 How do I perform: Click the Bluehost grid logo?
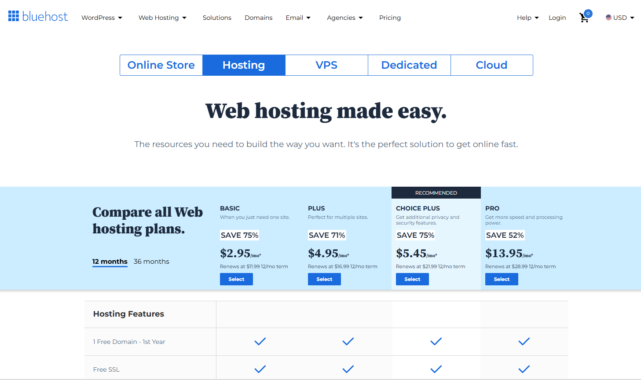[x=14, y=16]
